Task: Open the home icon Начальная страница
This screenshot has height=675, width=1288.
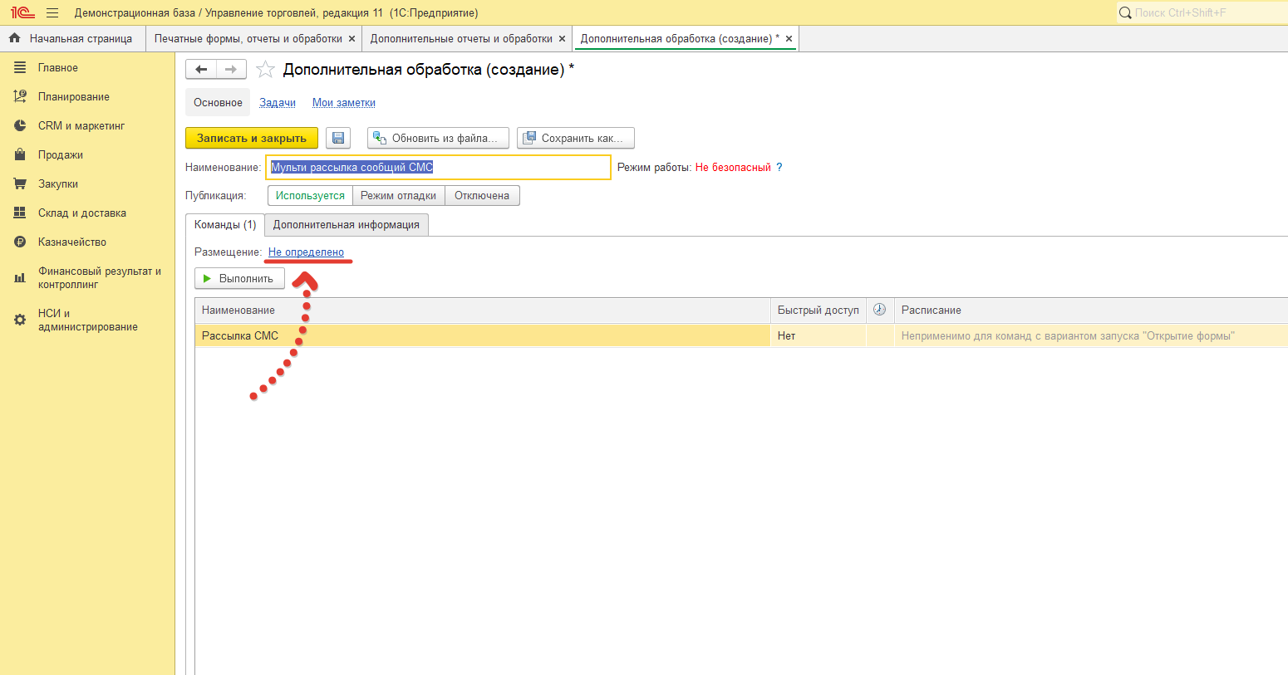Action: pos(15,38)
